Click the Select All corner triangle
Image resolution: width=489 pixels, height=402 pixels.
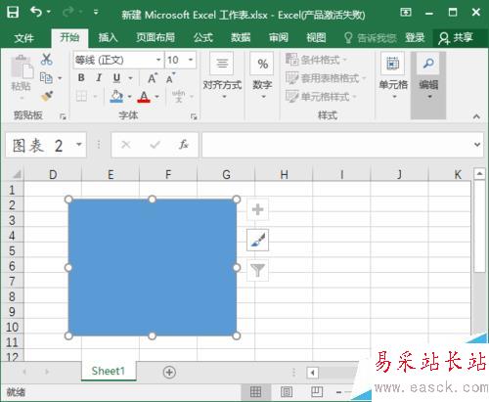(17, 174)
